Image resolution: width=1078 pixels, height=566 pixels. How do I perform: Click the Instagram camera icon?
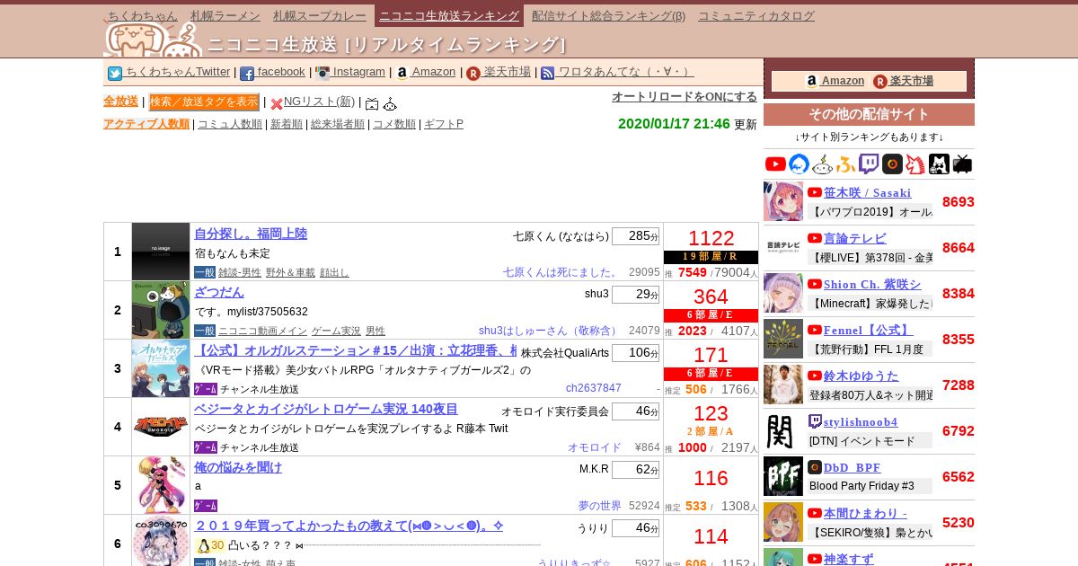323,74
